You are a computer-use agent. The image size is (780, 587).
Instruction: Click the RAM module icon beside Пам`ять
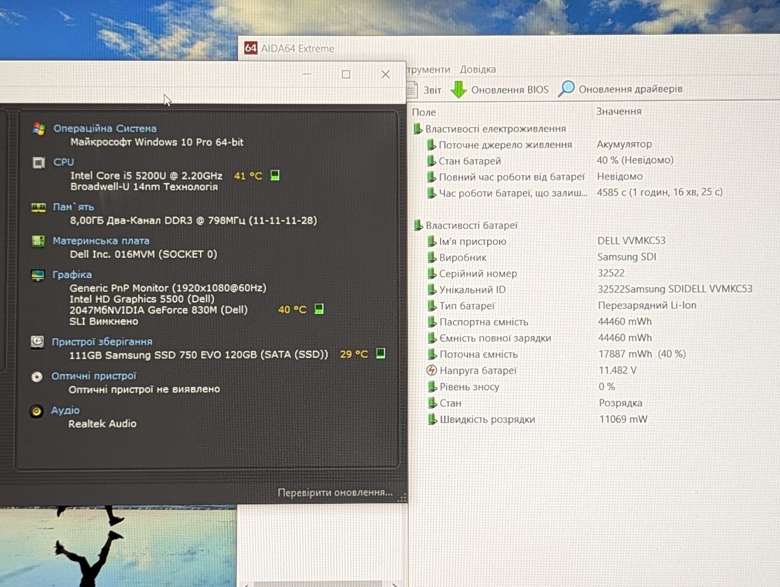(38, 208)
